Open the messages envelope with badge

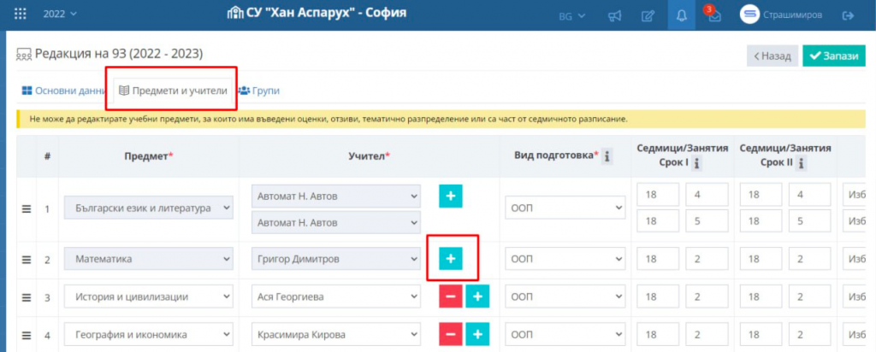click(x=713, y=15)
